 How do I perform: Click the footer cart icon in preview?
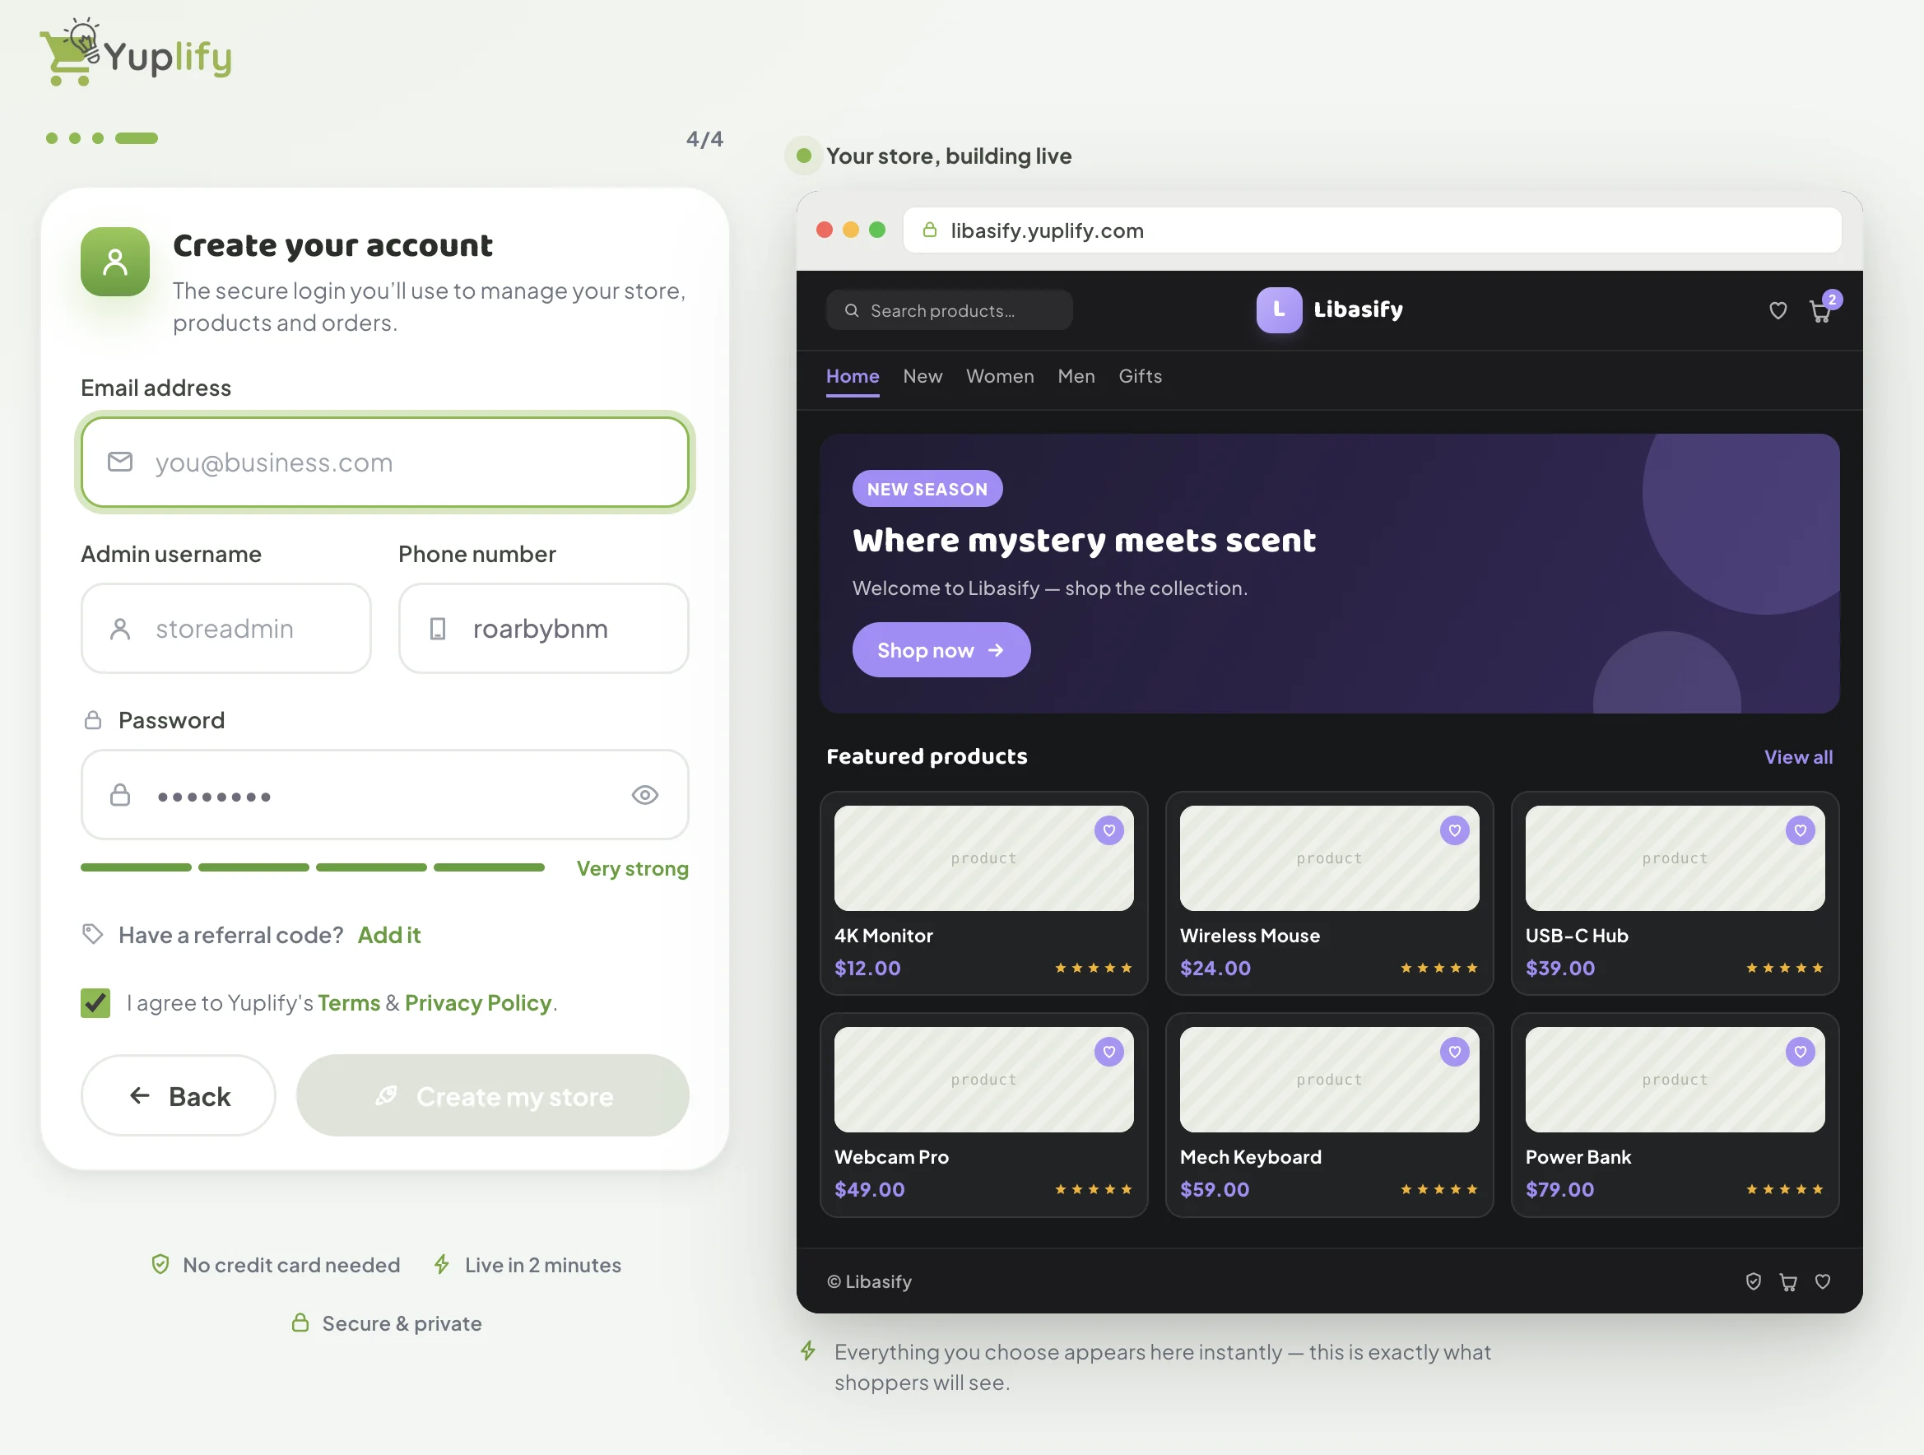tap(1788, 1282)
